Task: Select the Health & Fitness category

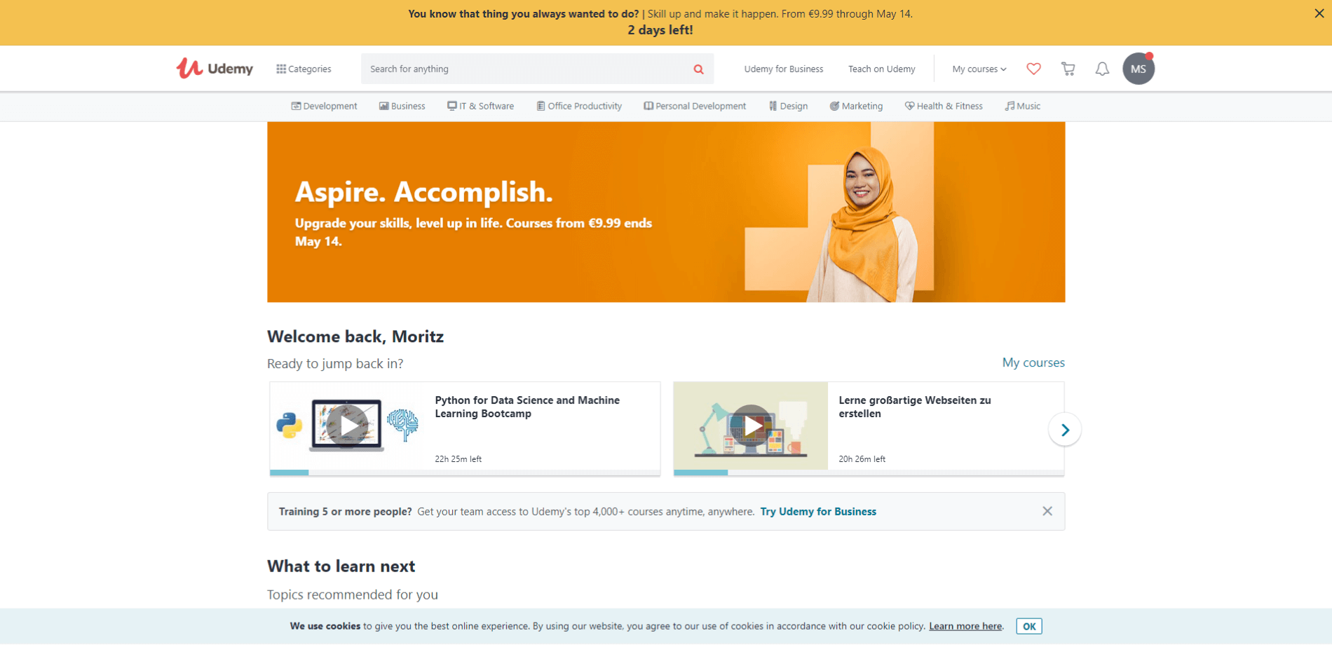Action: pyautogui.click(x=944, y=106)
